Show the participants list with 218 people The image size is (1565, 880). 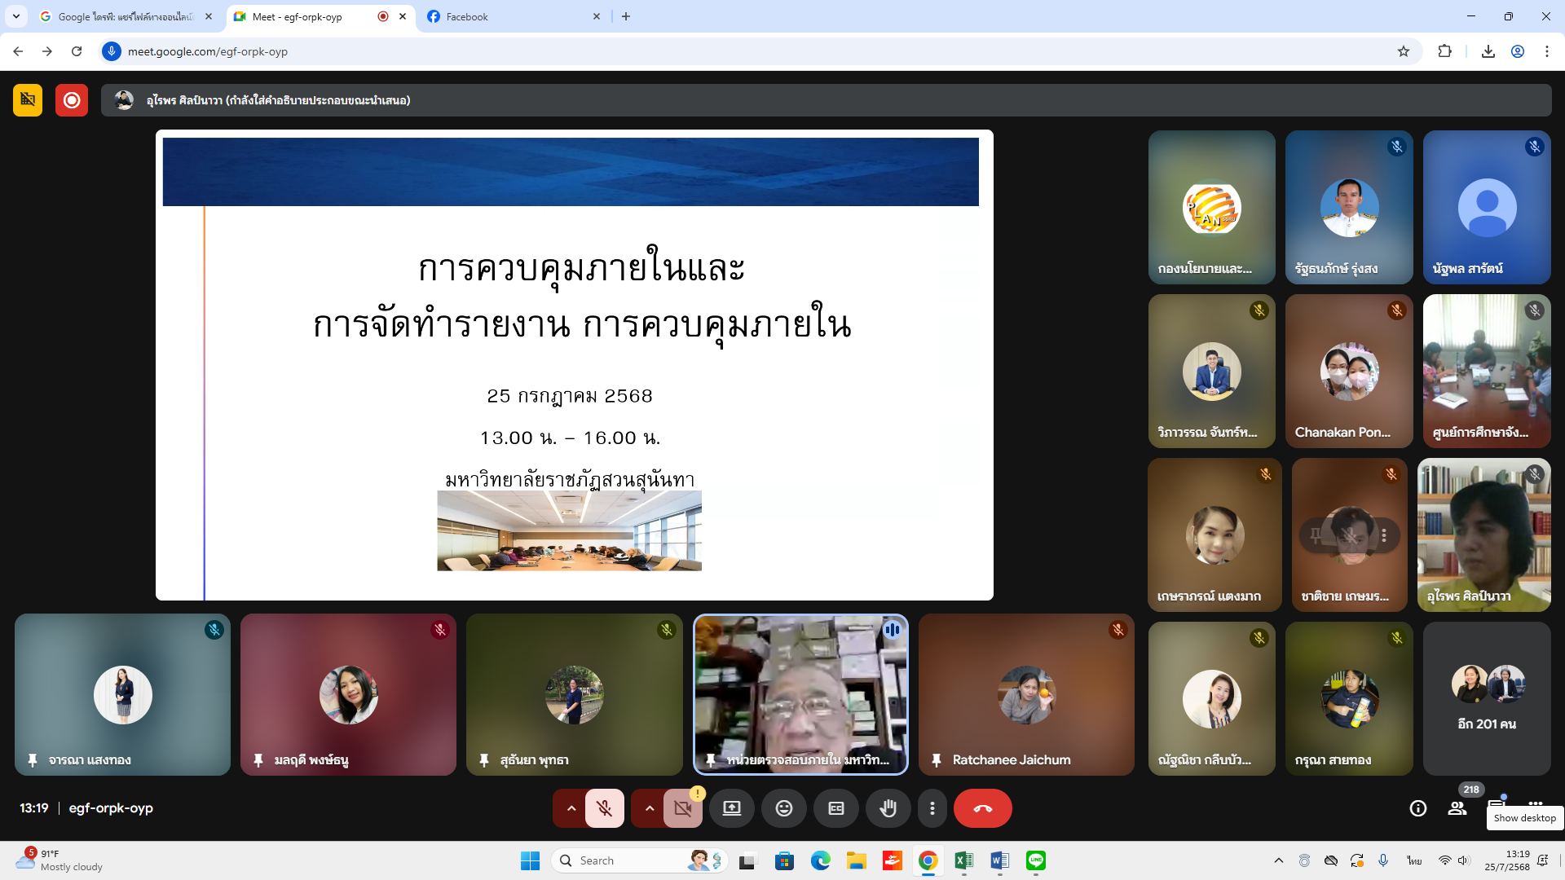[1457, 808]
